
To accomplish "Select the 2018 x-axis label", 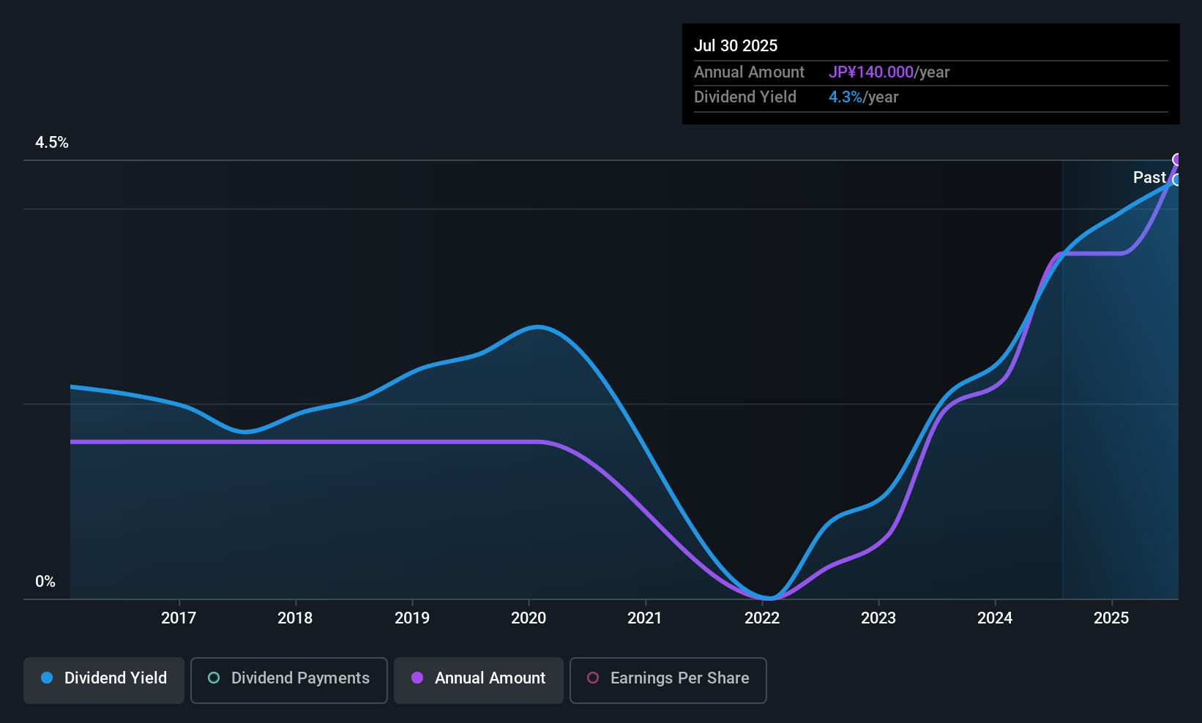I will point(295,618).
